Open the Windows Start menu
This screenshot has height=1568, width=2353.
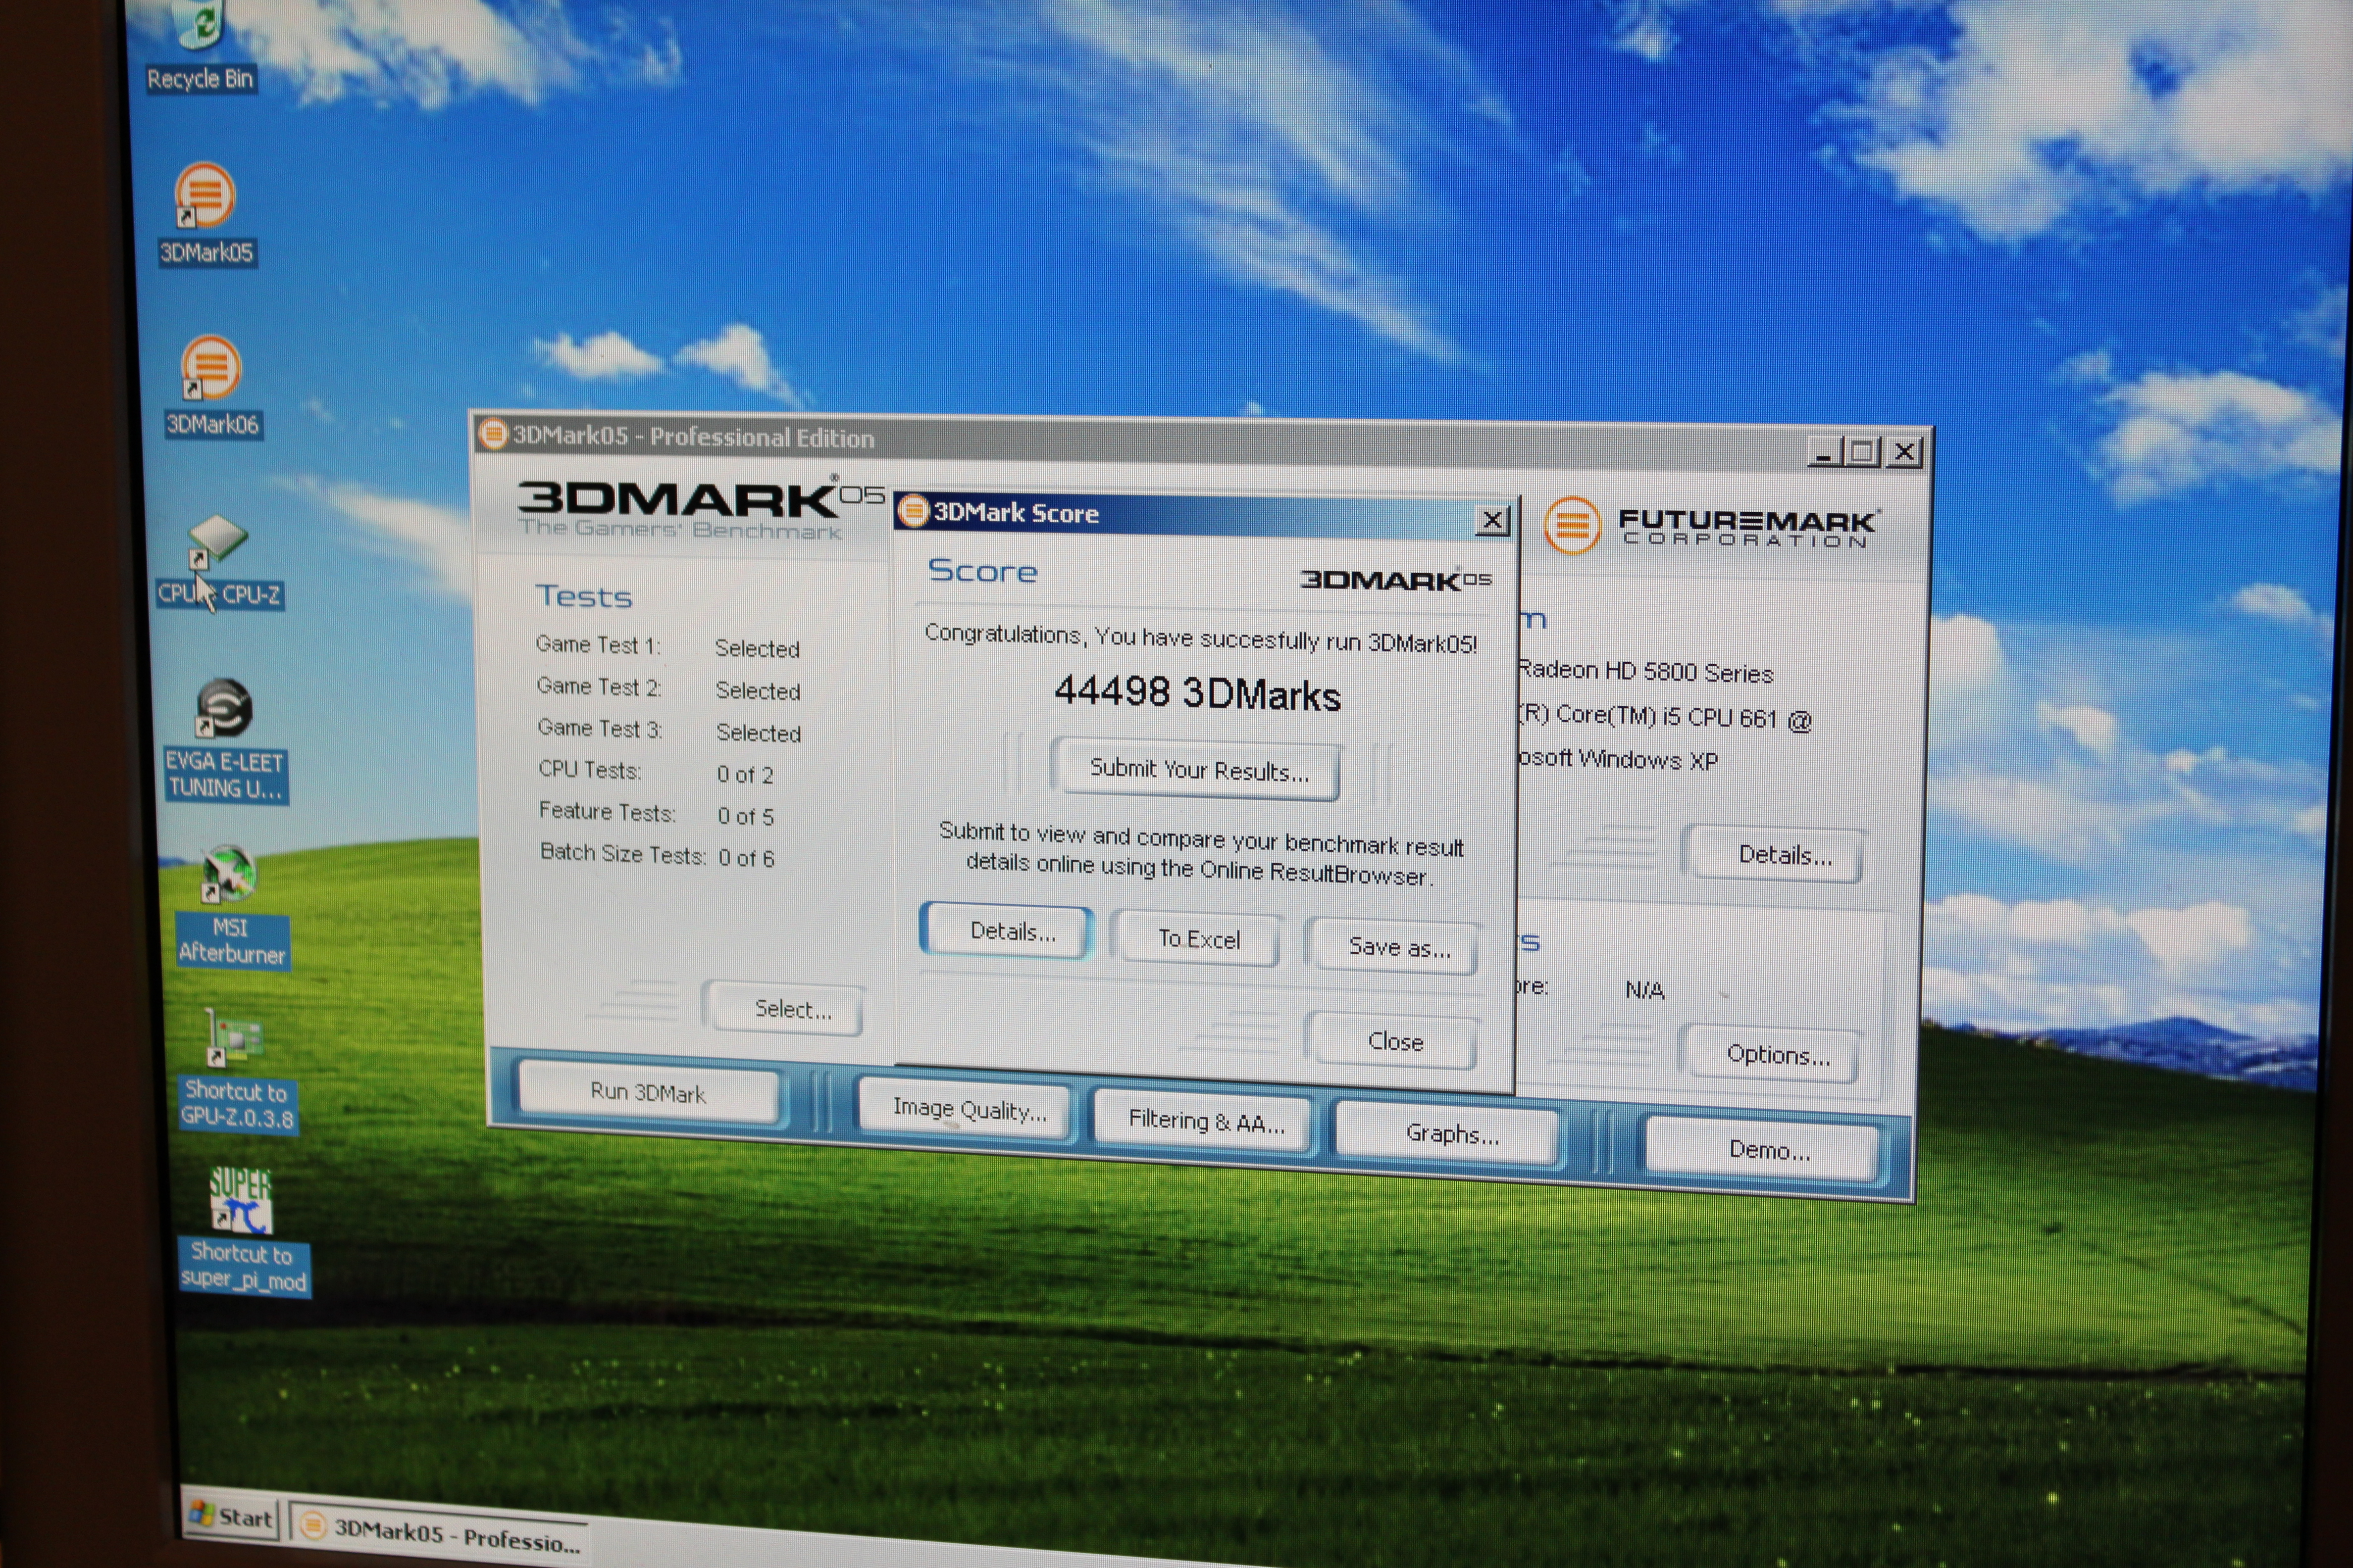pos(231,1516)
